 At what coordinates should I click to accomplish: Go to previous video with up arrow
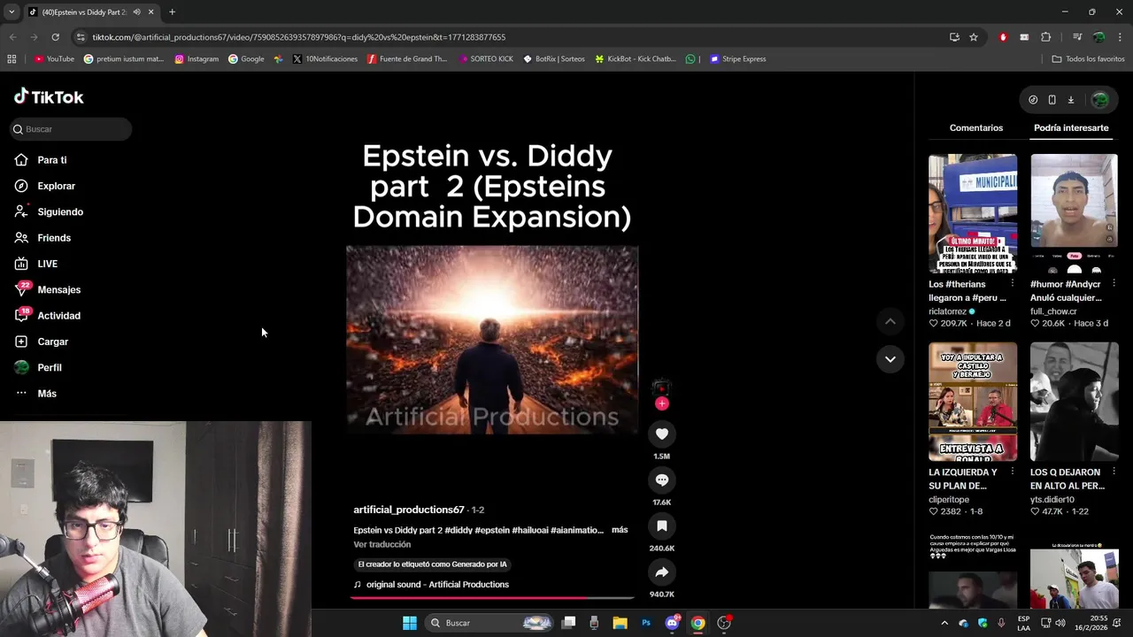pos(890,321)
